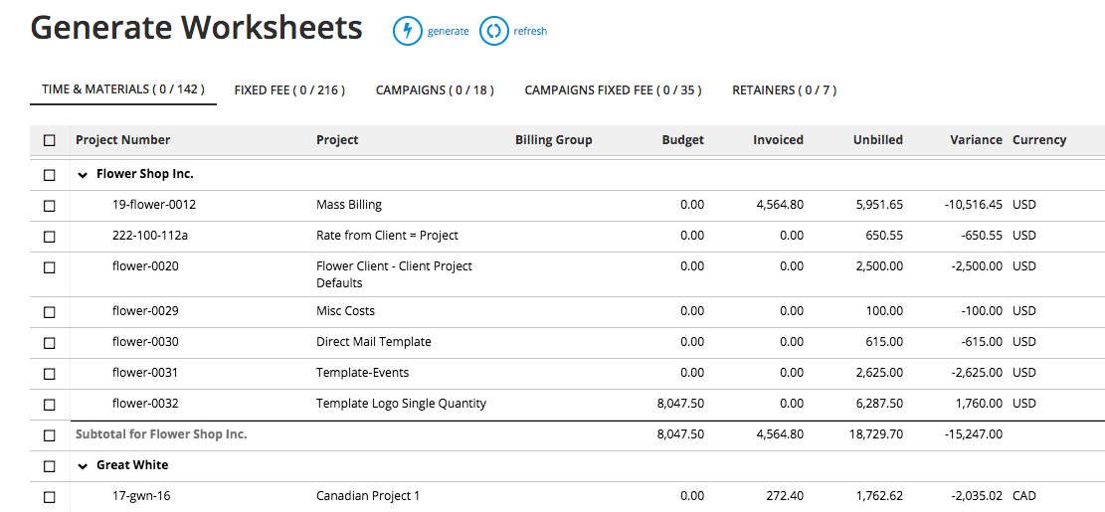Sort by Billing Group column header
Image resolution: width=1105 pixels, height=512 pixels.
click(x=554, y=139)
